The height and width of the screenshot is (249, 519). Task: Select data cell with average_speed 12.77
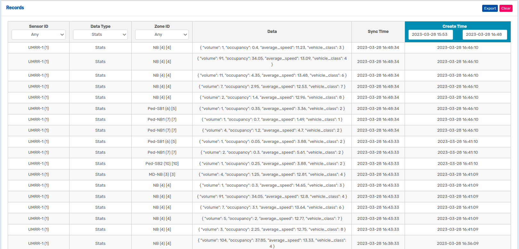point(272,219)
